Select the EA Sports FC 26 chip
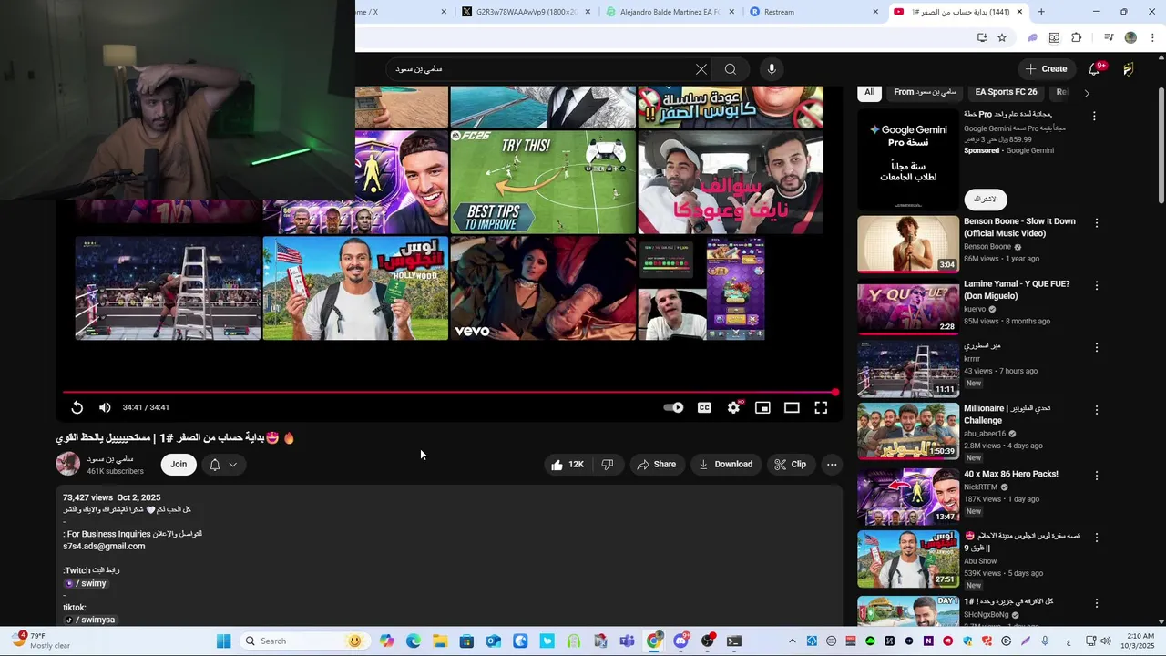Viewport: 1166px width, 656px height. (x=1006, y=92)
